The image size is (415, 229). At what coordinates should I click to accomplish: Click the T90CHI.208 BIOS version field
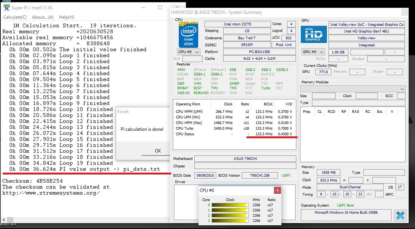[x=260, y=175]
